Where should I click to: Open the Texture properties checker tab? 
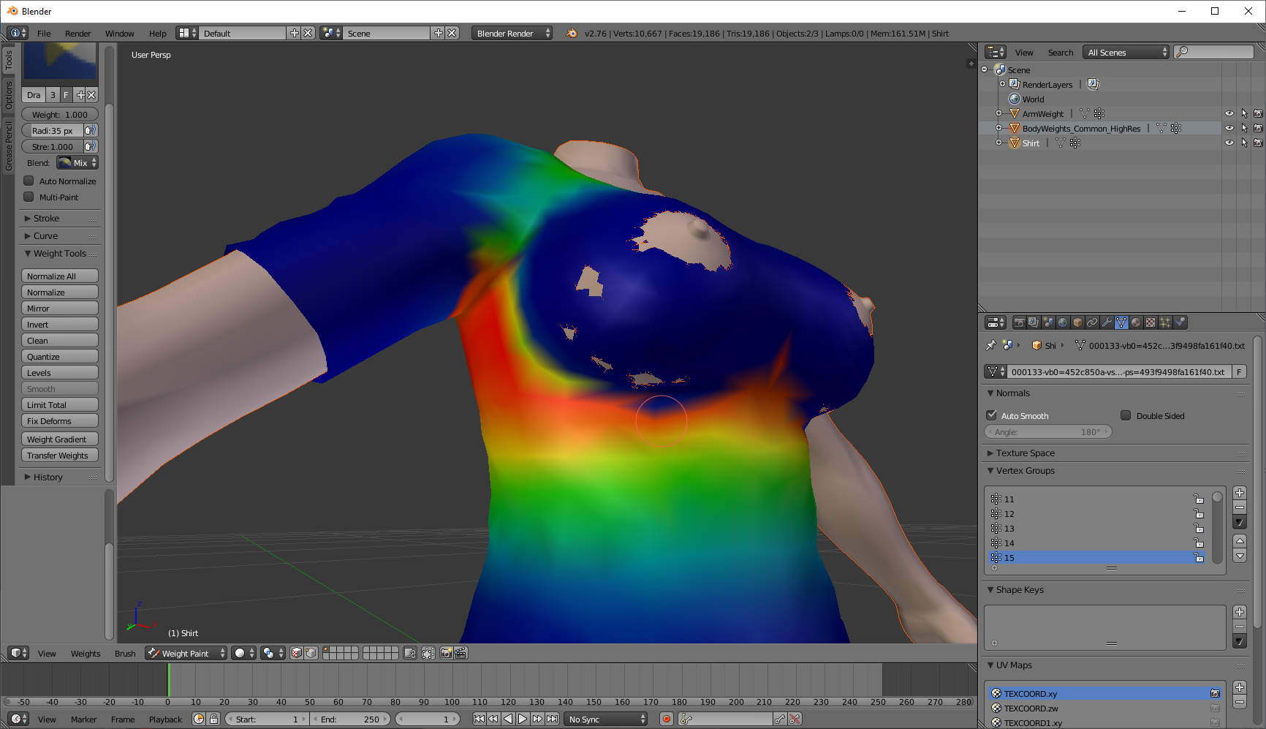[1151, 322]
